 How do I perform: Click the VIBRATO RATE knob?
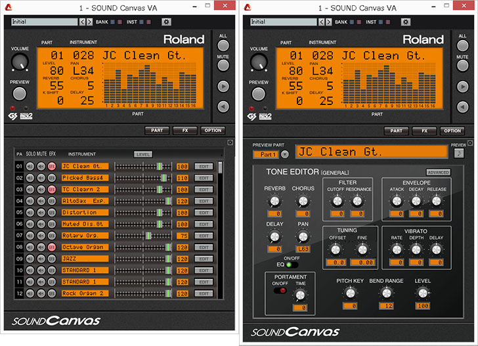[397, 249]
